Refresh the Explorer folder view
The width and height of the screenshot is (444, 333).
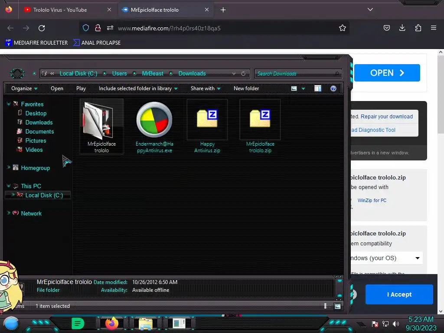(x=243, y=74)
